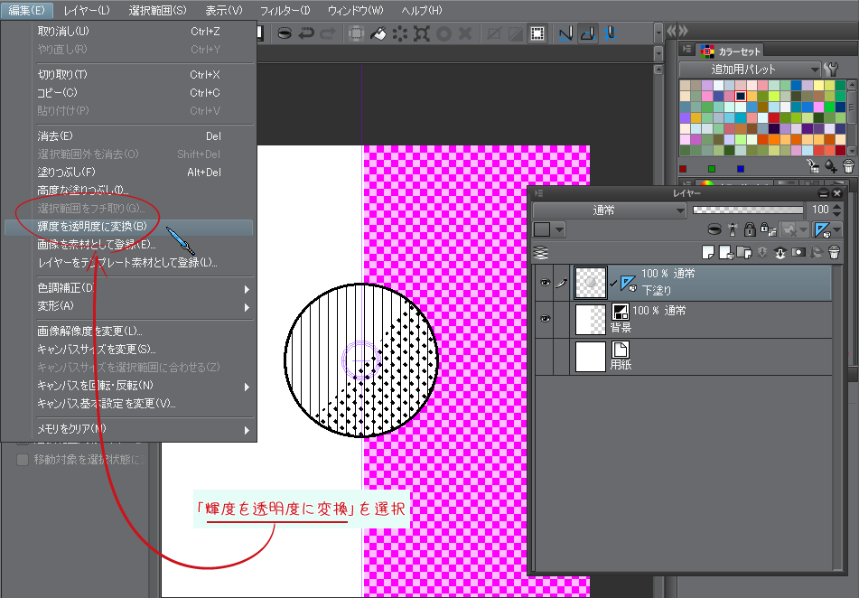Click the undo arrow in toolbar

tap(305, 34)
